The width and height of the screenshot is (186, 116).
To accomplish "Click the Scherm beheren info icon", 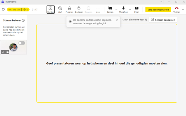I will [23, 20].
